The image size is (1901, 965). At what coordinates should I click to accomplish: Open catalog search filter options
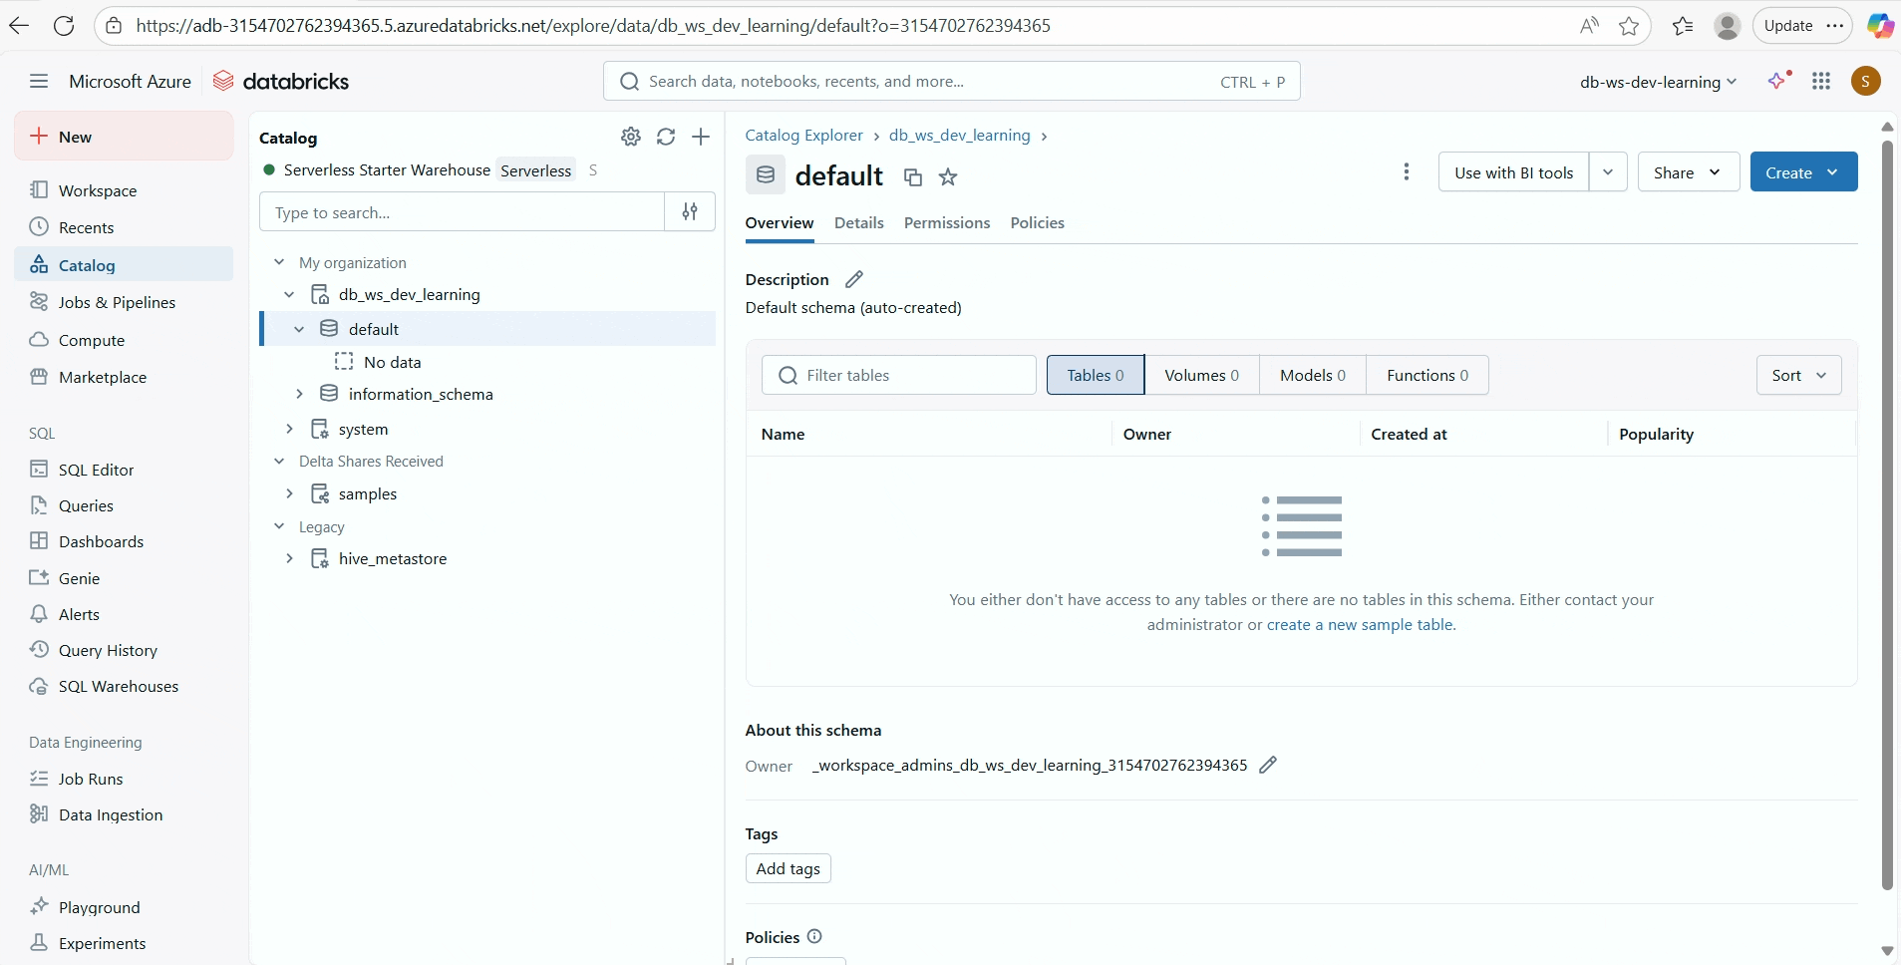tap(690, 211)
